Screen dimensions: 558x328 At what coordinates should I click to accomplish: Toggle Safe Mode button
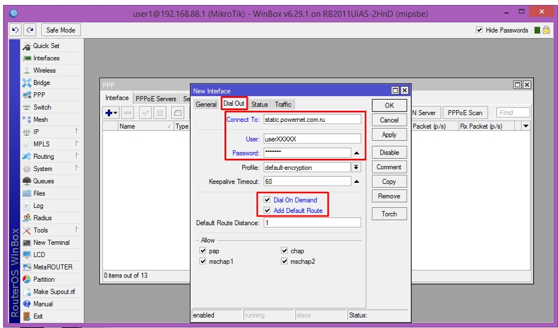[61, 30]
